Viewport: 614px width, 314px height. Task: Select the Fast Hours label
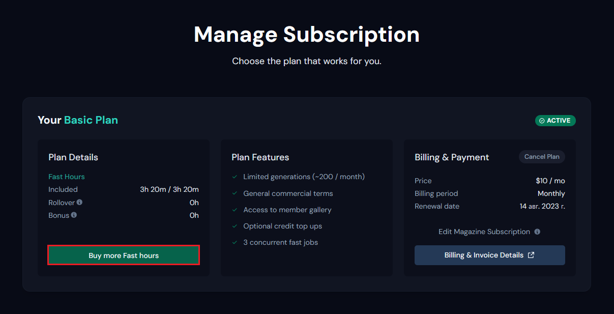67,177
